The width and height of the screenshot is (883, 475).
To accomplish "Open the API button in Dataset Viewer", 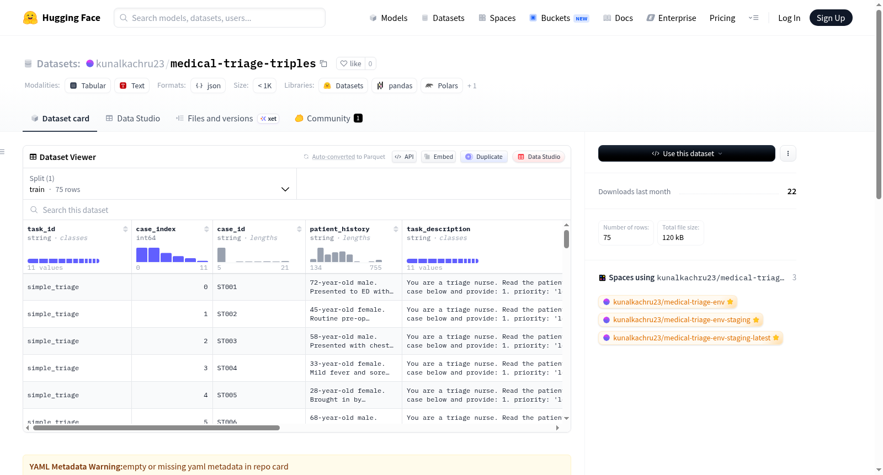I will [404, 157].
